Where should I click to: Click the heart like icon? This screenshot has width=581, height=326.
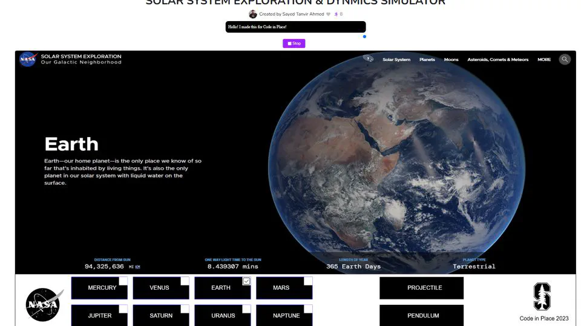(329, 14)
